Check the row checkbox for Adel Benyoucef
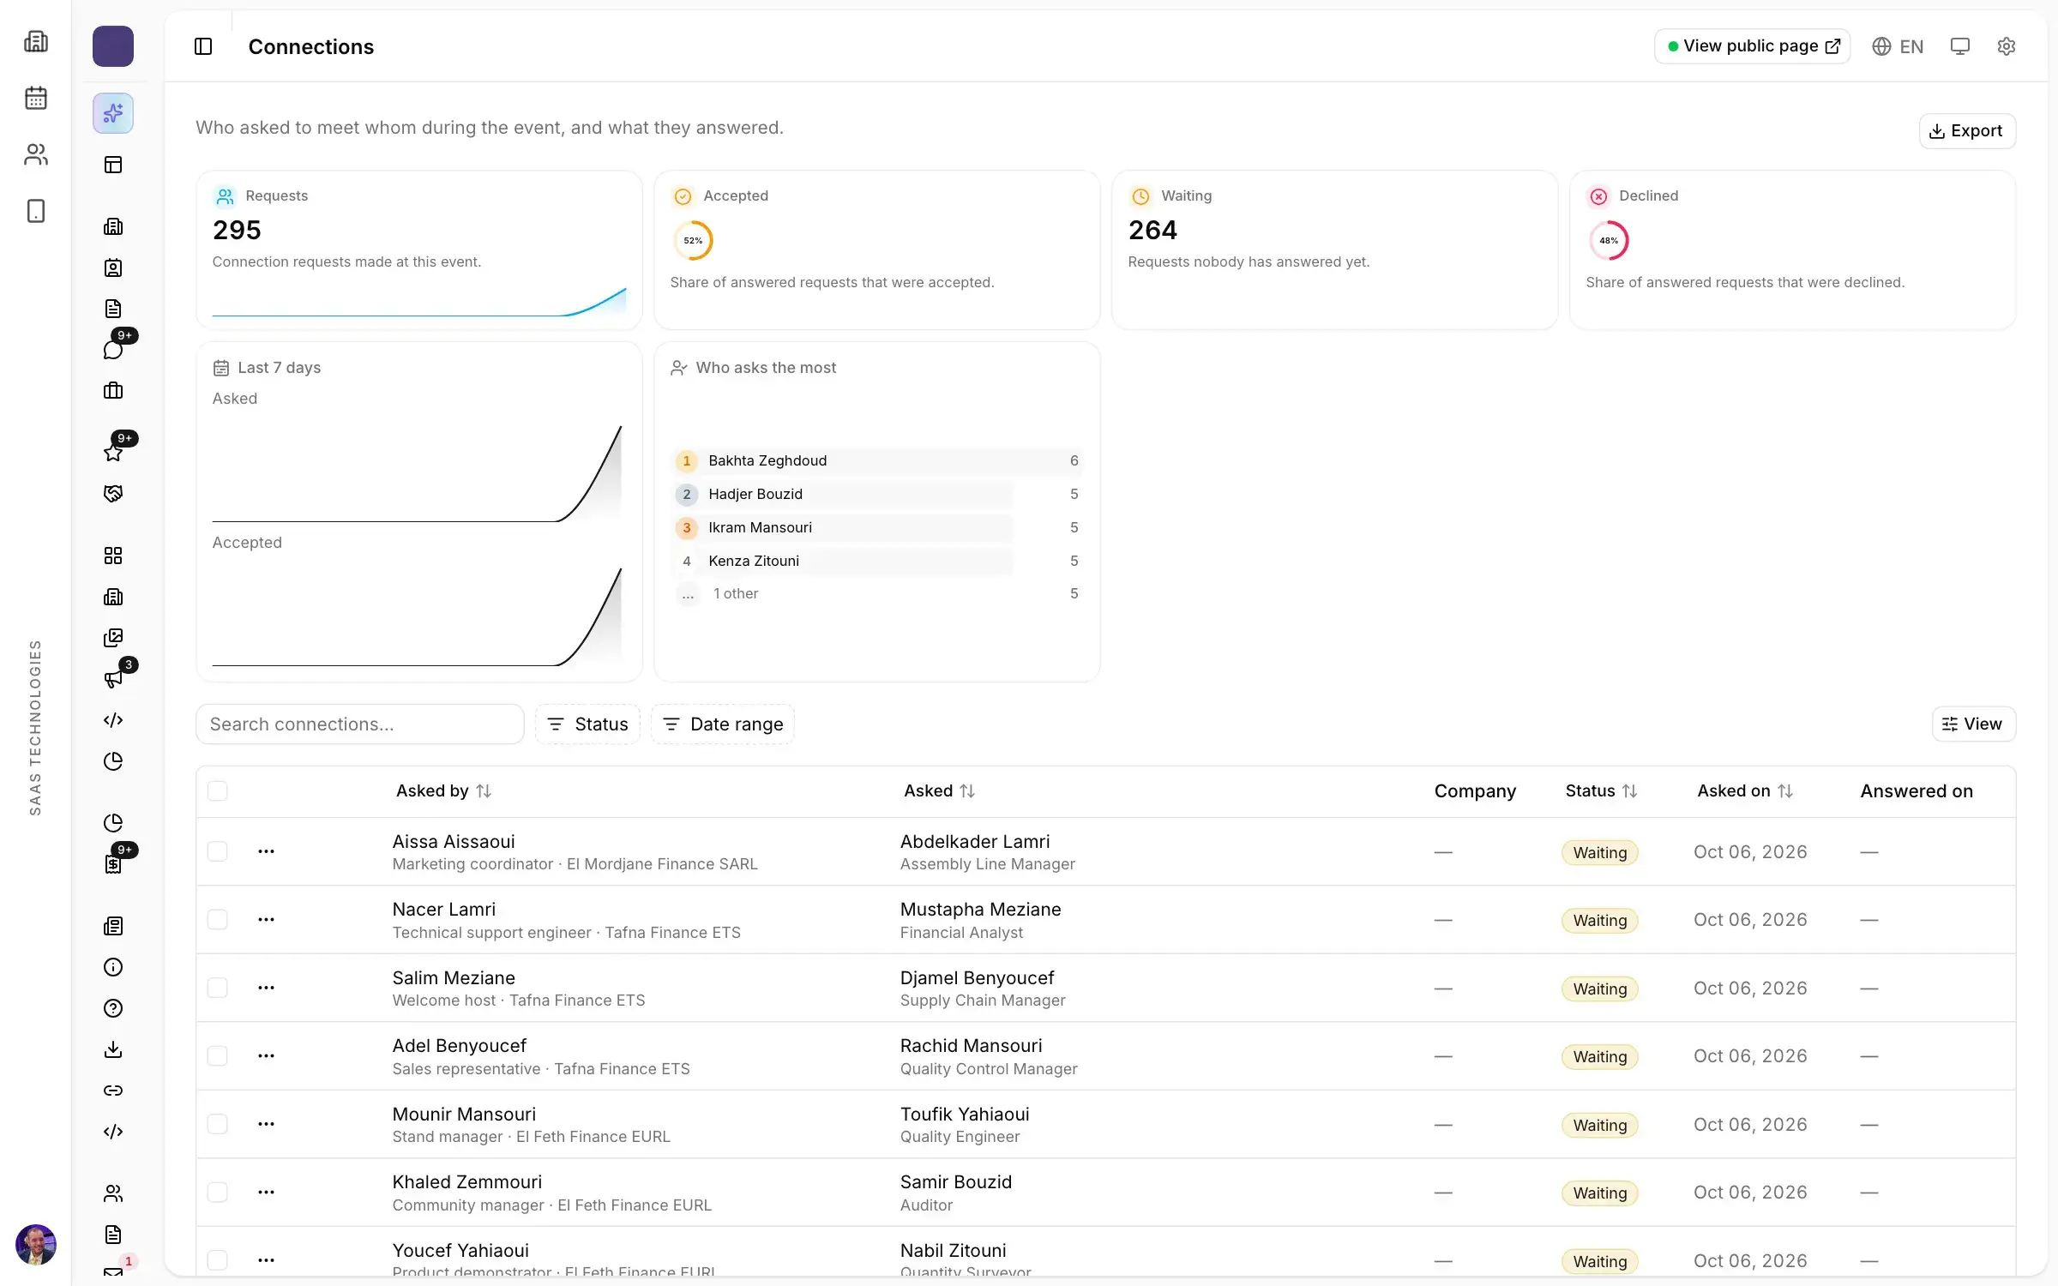 pyautogui.click(x=218, y=1055)
